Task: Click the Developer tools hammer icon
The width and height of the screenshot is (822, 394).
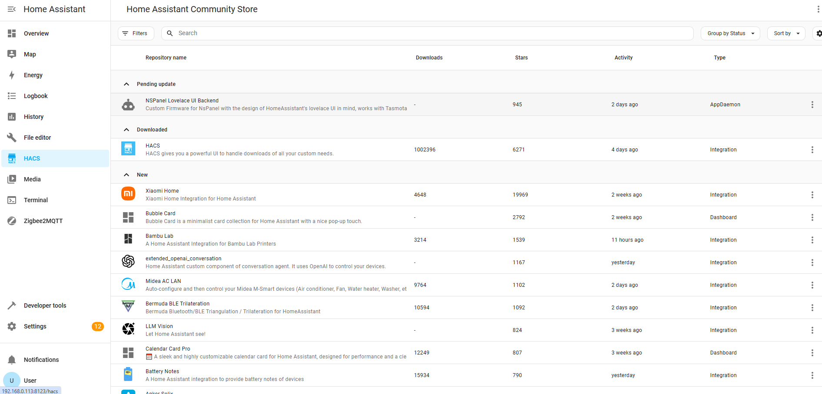Action: tap(12, 305)
